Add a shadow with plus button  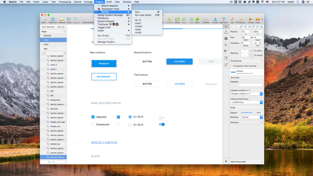click(x=262, y=122)
